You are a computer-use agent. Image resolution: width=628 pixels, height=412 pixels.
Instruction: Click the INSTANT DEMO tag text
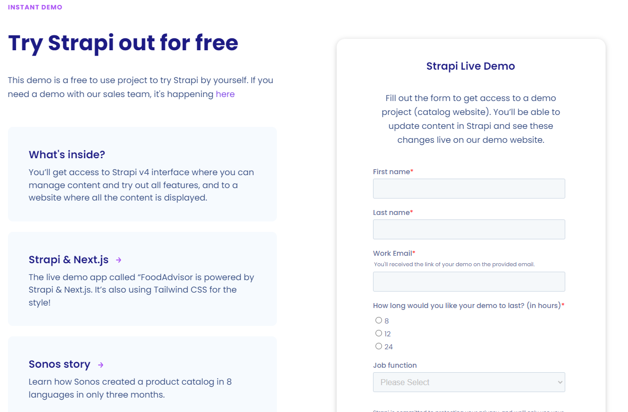coord(35,7)
